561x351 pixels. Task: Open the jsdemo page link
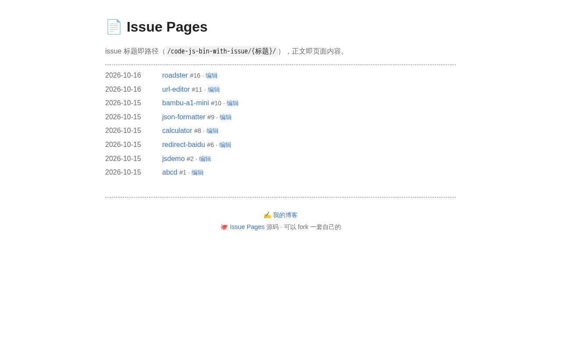click(174, 159)
